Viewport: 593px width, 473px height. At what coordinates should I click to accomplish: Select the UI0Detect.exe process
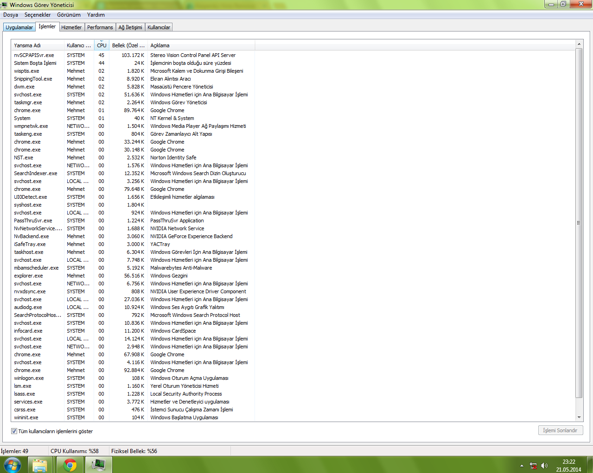(x=133, y=197)
